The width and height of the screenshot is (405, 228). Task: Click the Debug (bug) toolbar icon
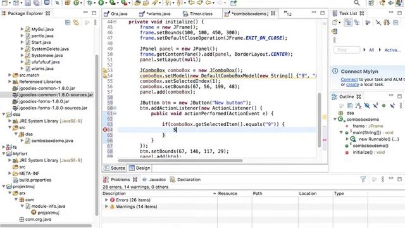[x=90, y=3]
